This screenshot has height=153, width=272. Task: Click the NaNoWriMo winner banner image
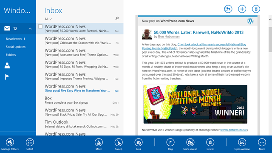(x=195, y=104)
